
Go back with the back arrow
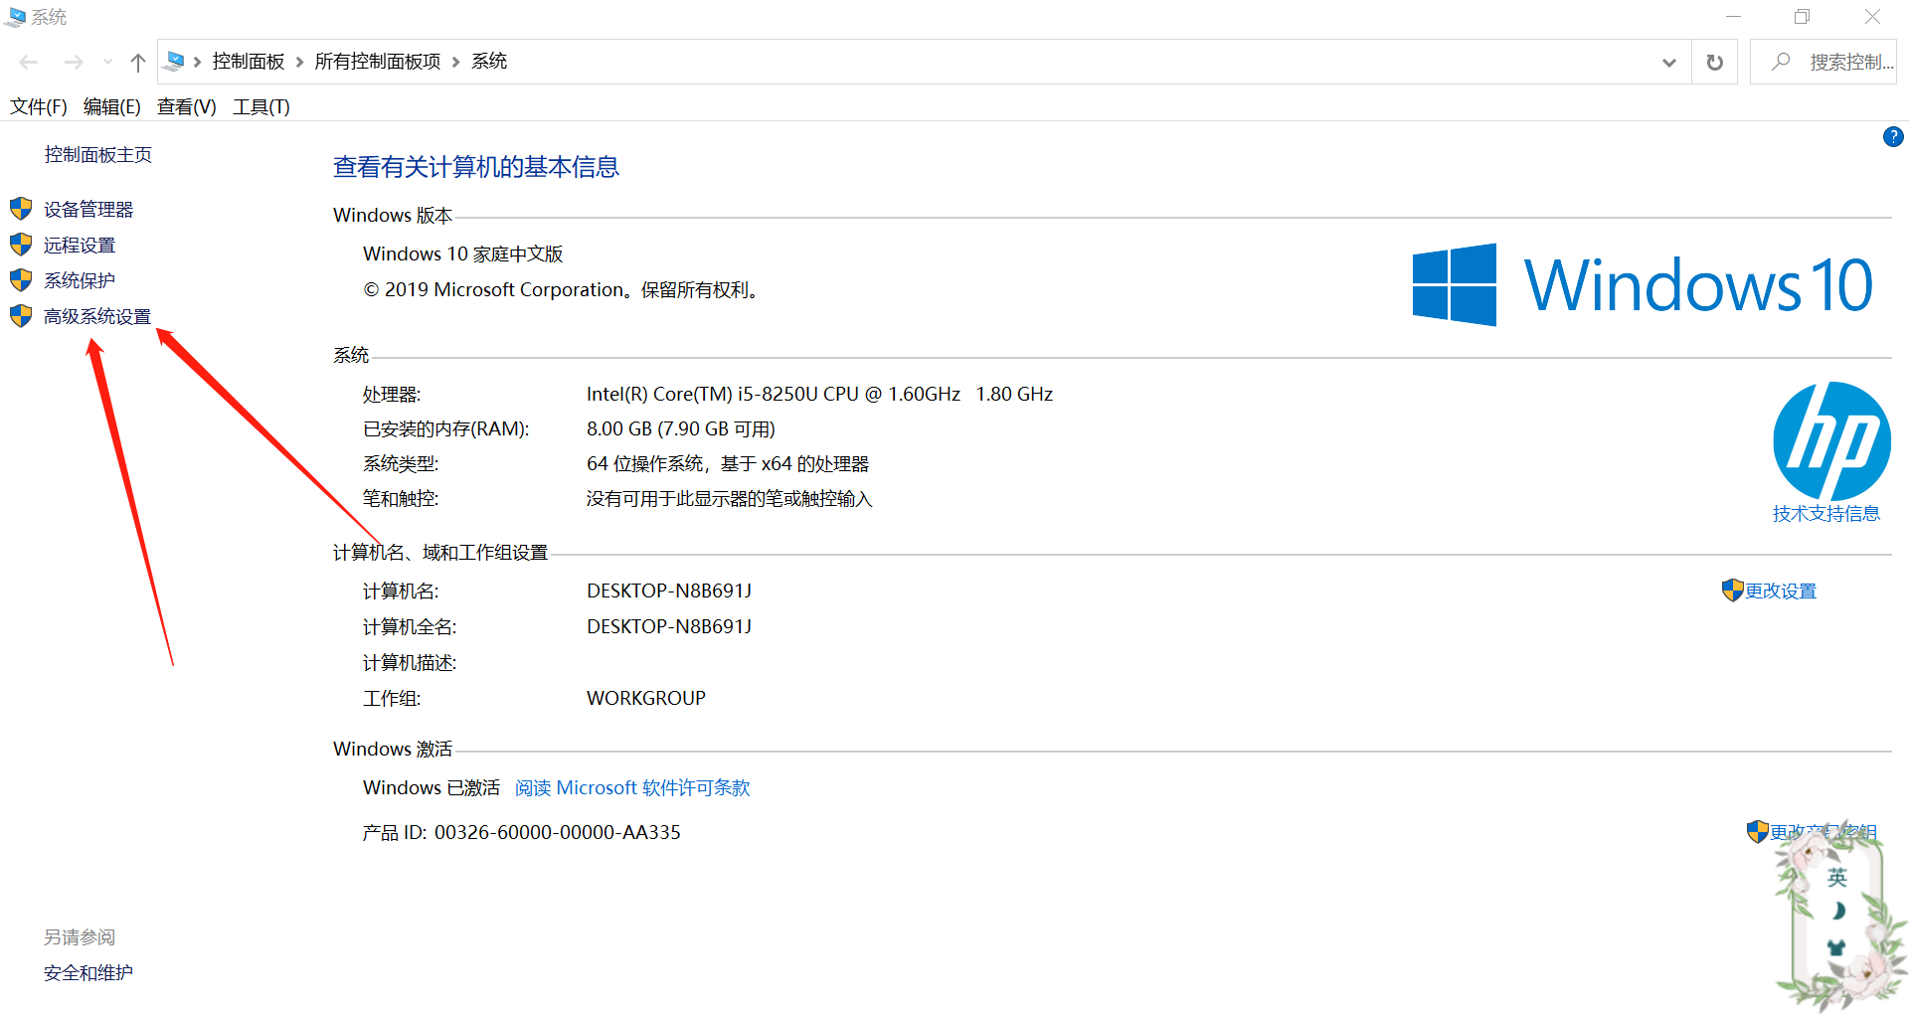pyautogui.click(x=29, y=63)
